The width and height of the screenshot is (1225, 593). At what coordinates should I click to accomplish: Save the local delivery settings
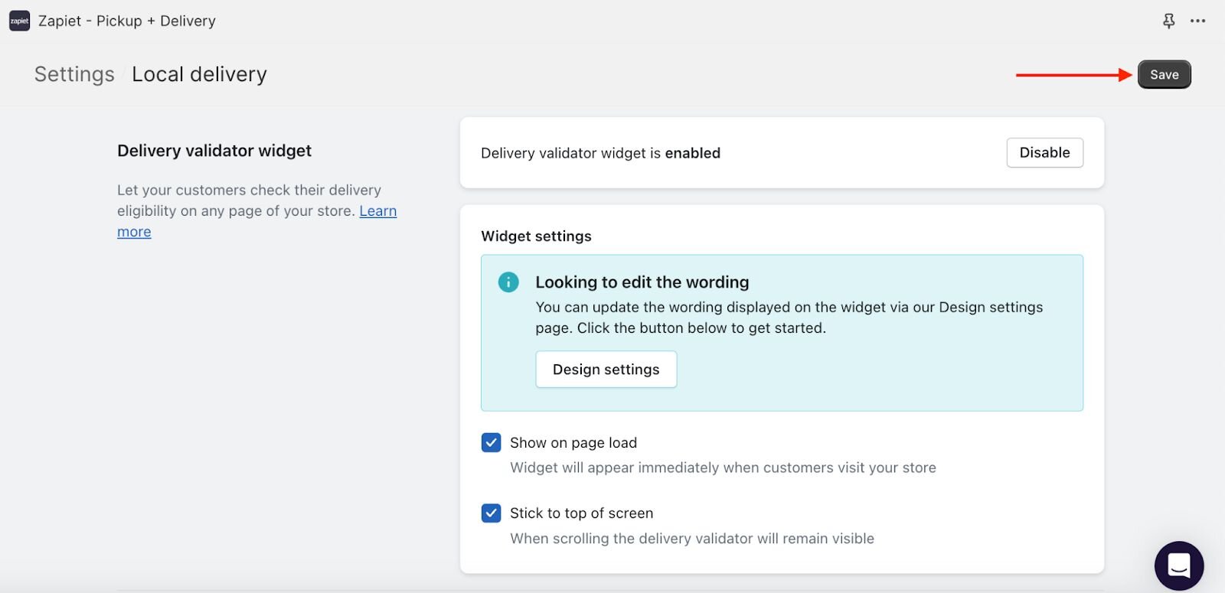(x=1164, y=75)
